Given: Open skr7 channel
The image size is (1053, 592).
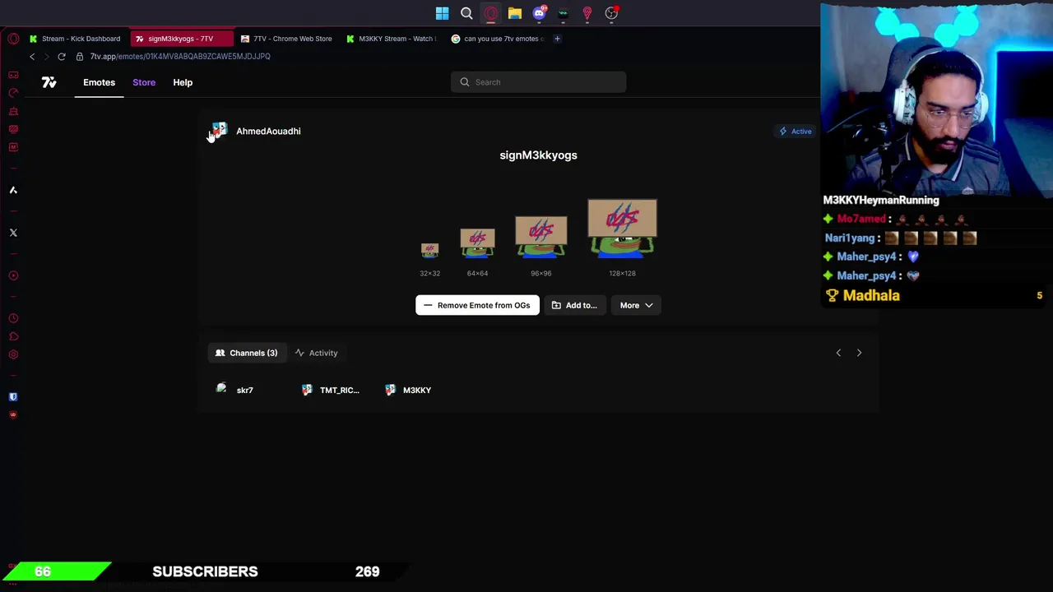Looking at the screenshot, I should (x=235, y=390).
